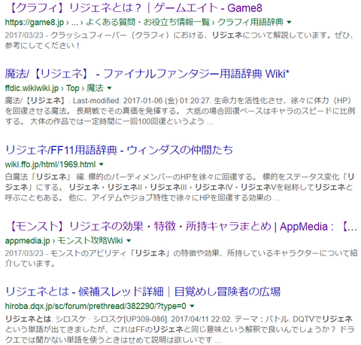361x345 pixels.
Task: Click the ffdic.wikiwiki.jp URL text
Action: 32,88
